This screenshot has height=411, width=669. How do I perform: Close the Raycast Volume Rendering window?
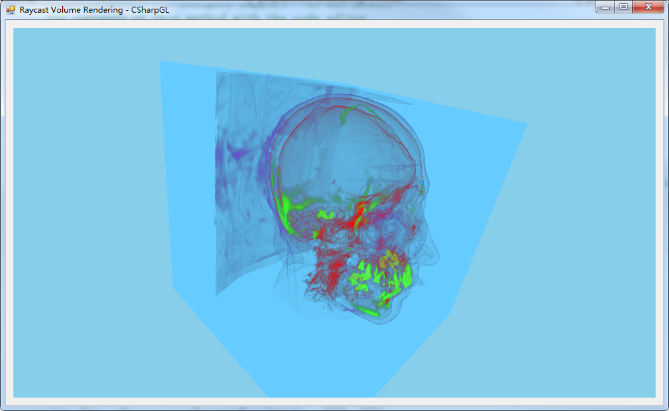tap(648, 7)
